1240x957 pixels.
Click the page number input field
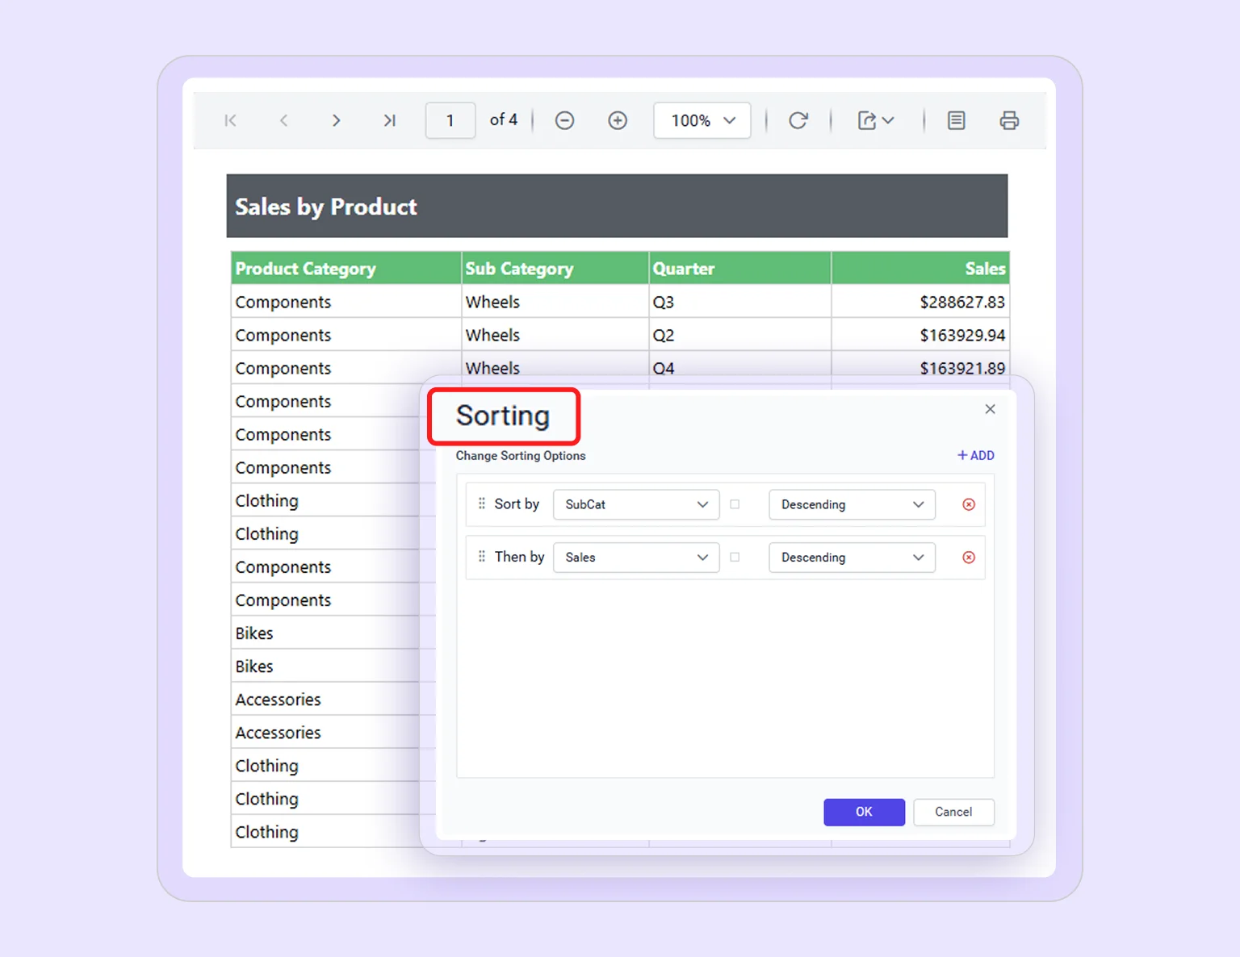tap(450, 120)
